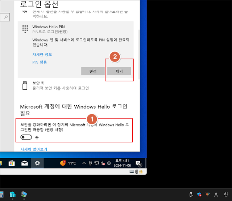This screenshot has width=232, height=201.
Task: Switch the 한 Korean IME indicator
Action: (x=226, y=194)
